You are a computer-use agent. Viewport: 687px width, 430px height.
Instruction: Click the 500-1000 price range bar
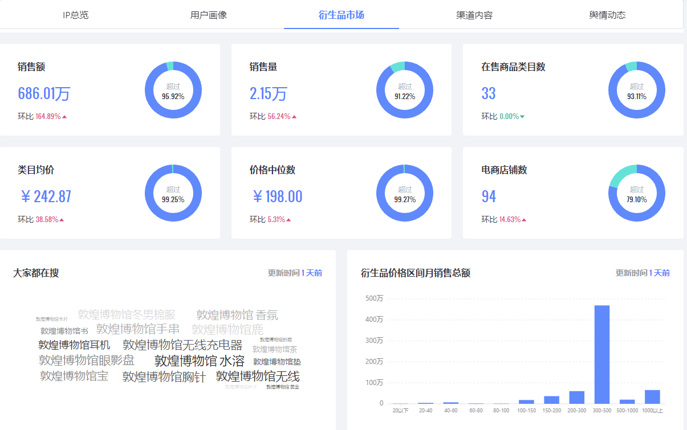point(627,402)
